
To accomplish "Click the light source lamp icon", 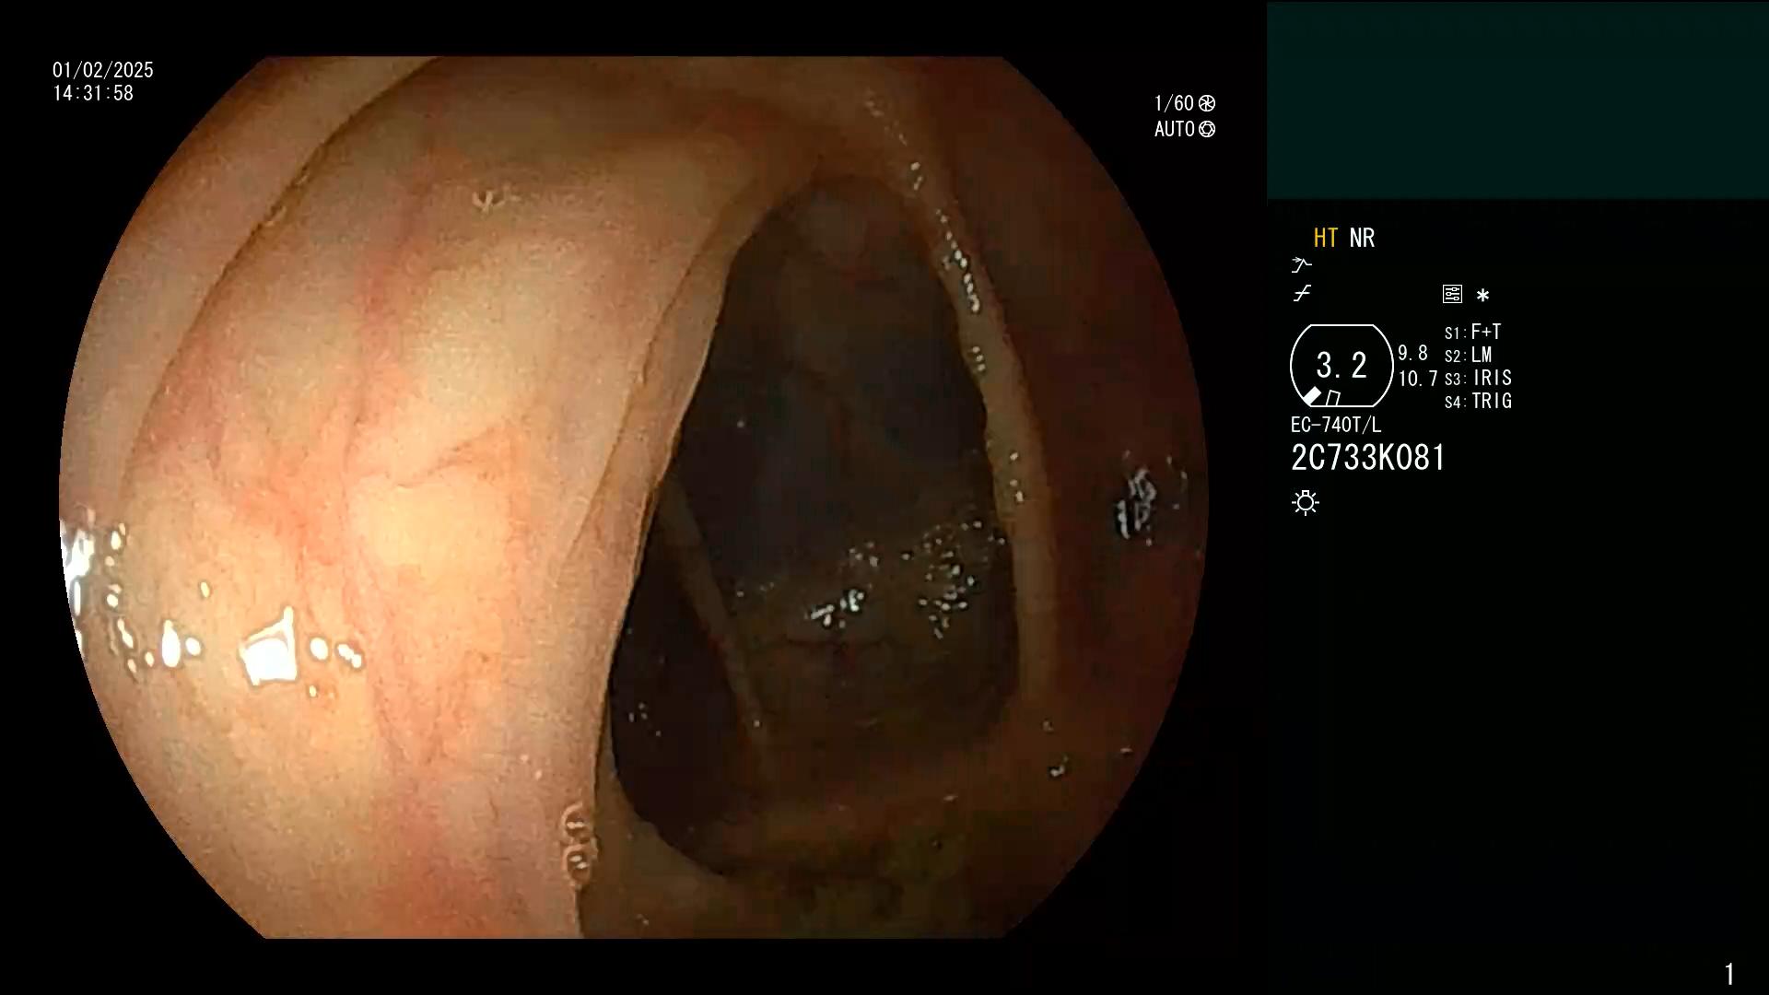I will pos(1306,502).
